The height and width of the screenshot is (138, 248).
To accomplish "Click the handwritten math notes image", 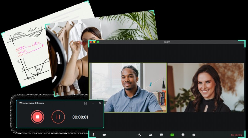I will click(25, 53).
